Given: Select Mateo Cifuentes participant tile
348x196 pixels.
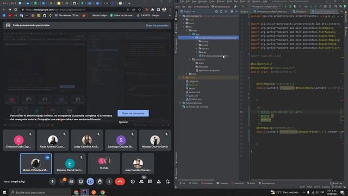Looking at the screenshot, I should click(x=36, y=163).
